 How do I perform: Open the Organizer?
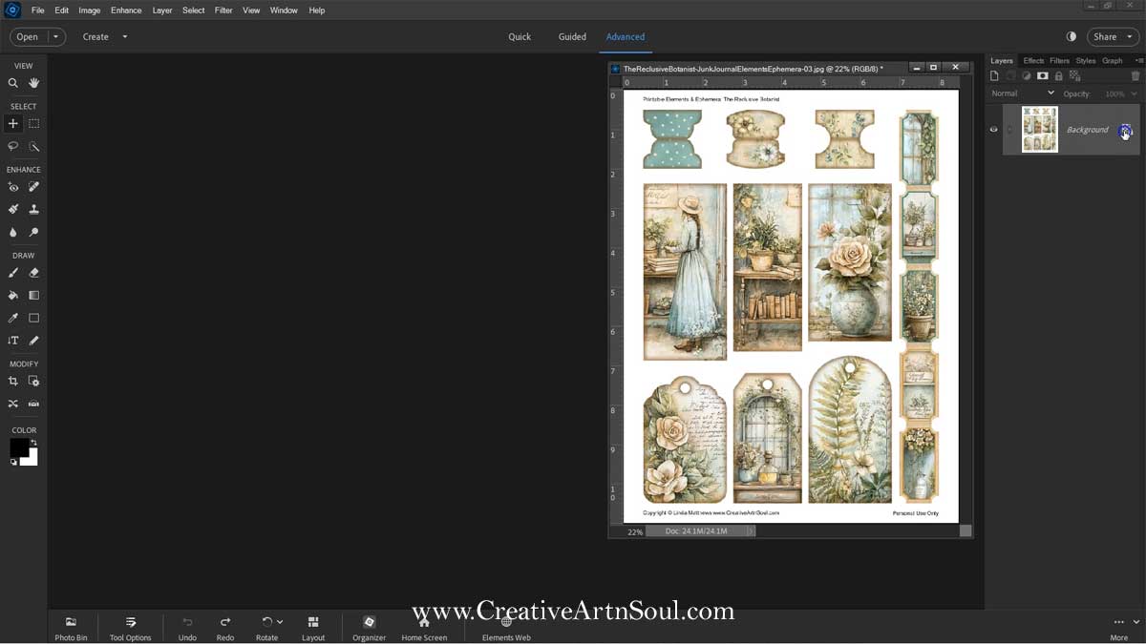click(x=369, y=628)
